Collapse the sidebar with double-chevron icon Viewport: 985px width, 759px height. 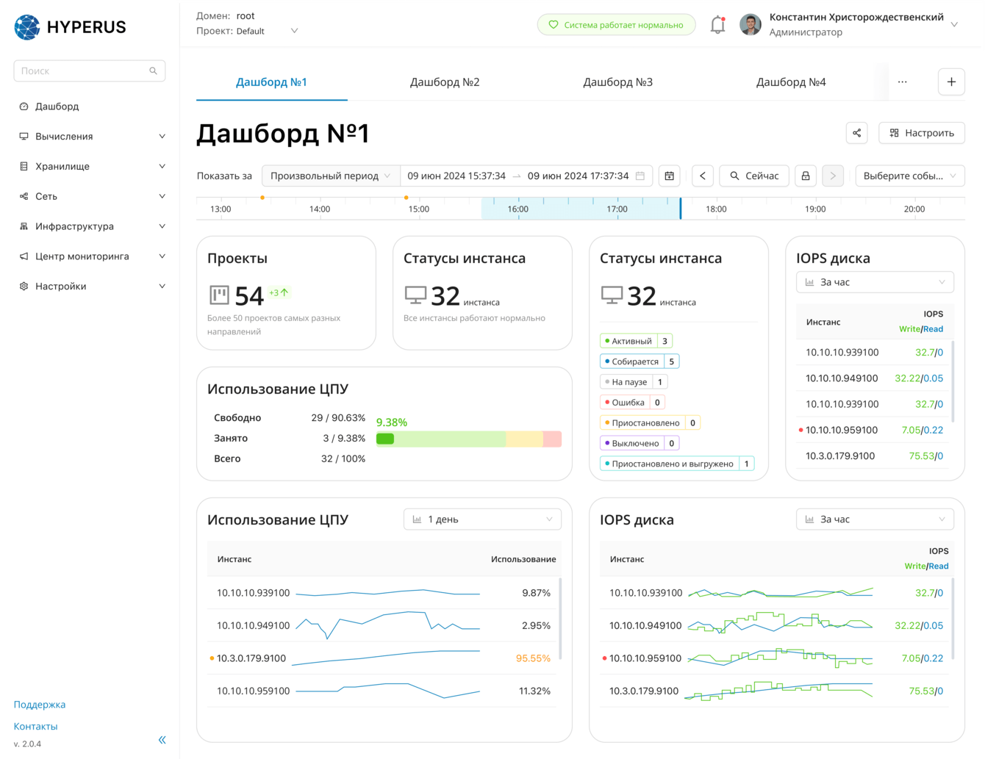(x=162, y=740)
